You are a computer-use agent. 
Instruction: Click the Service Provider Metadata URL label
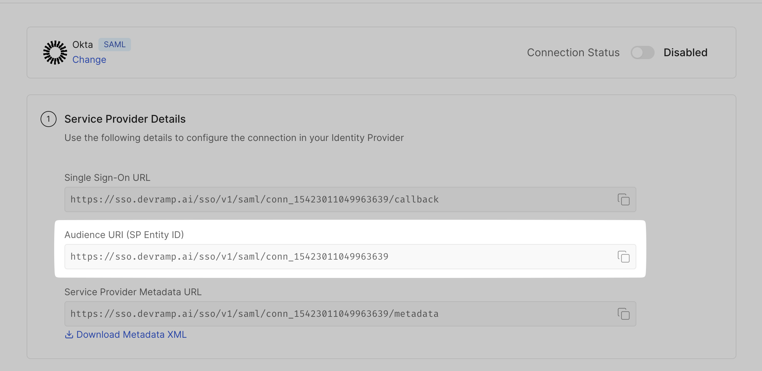point(133,292)
